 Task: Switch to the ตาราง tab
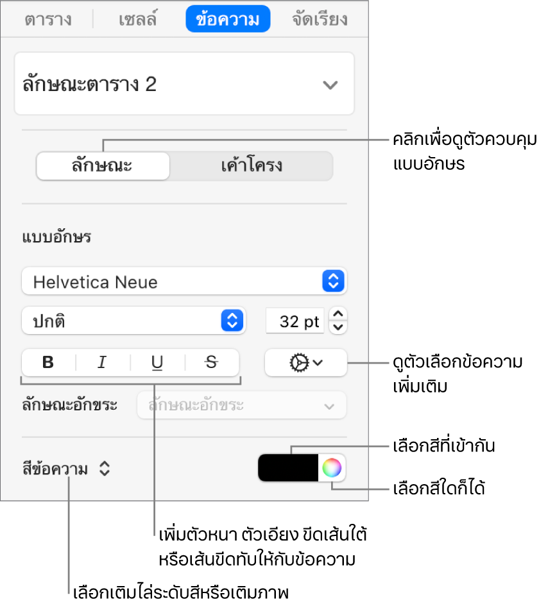click(47, 19)
